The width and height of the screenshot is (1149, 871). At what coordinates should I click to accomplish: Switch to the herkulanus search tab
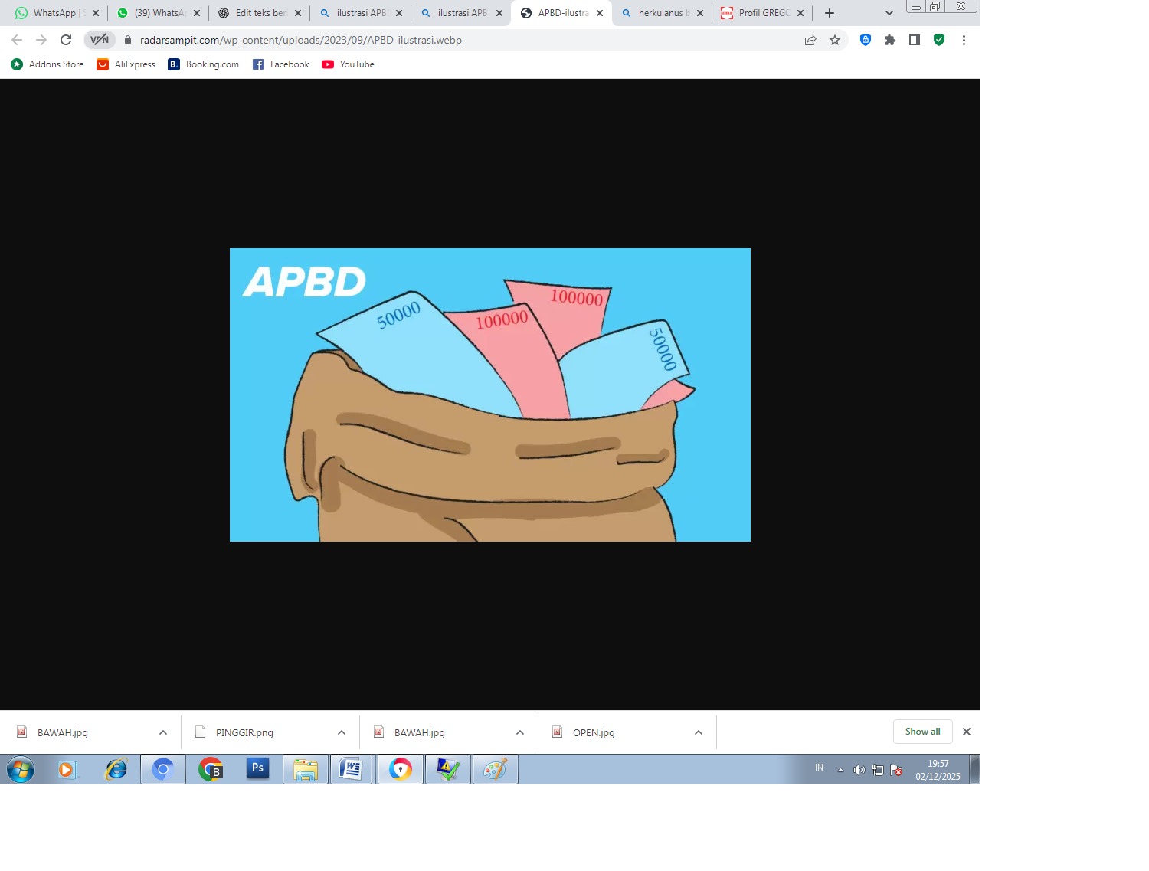point(663,13)
